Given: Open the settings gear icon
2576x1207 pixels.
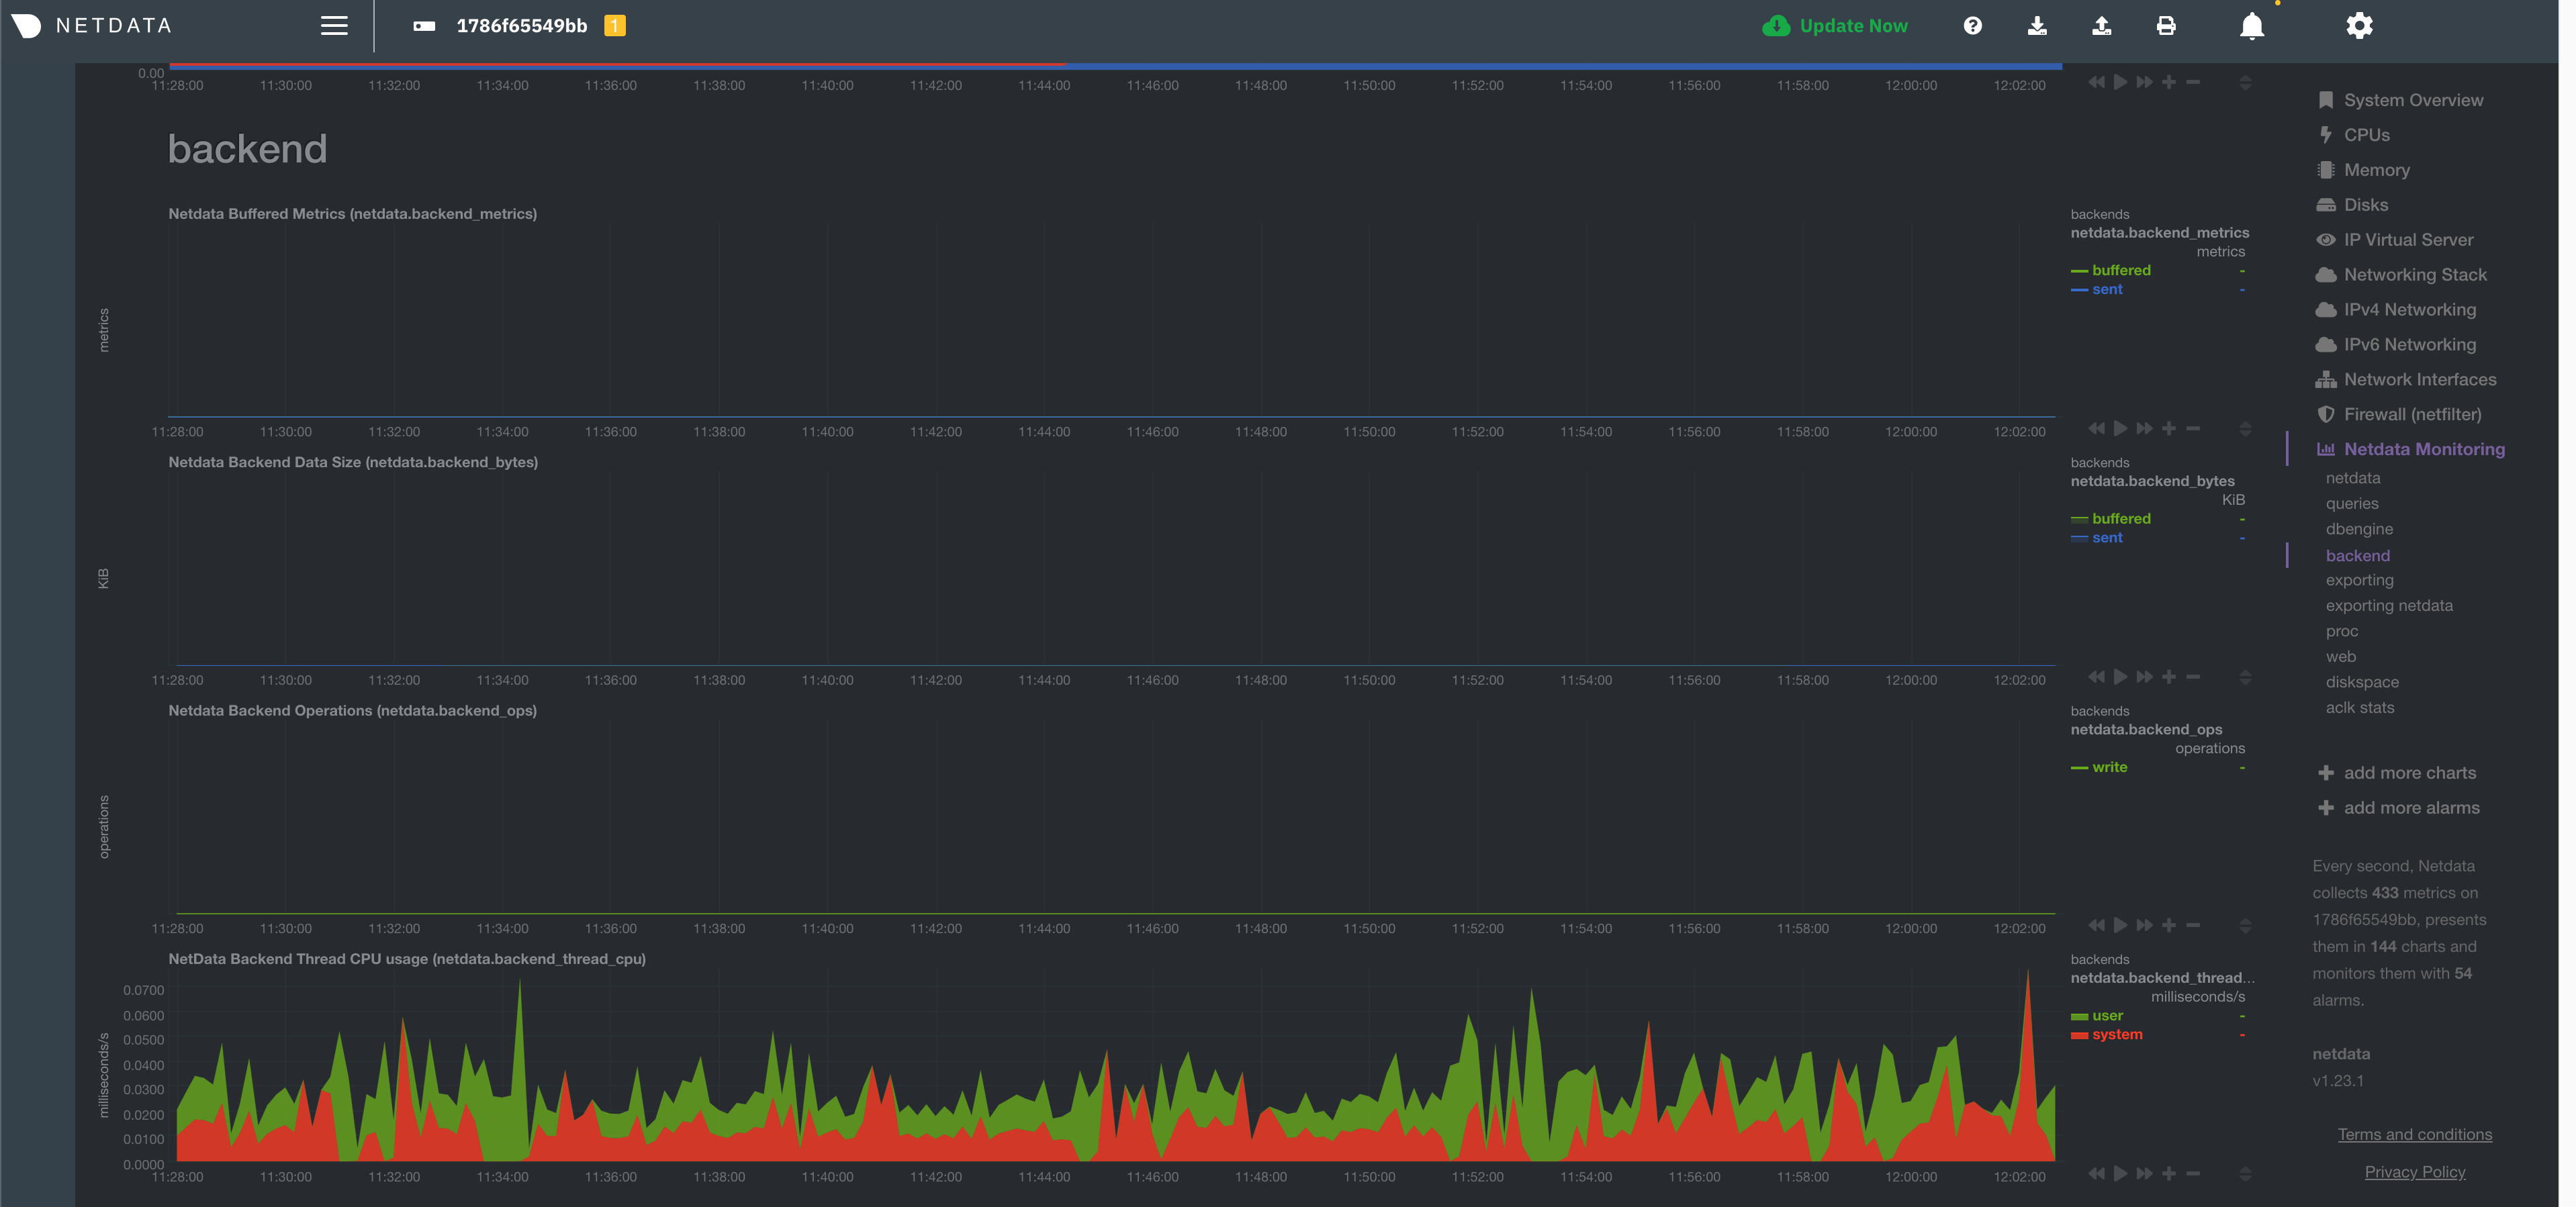Looking at the screenshot, I should point(2359,26).
